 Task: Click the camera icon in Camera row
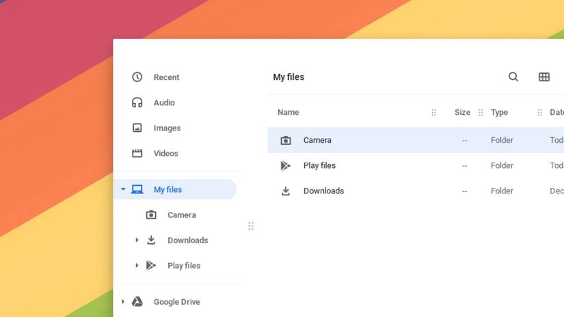(x=286, y=140)
